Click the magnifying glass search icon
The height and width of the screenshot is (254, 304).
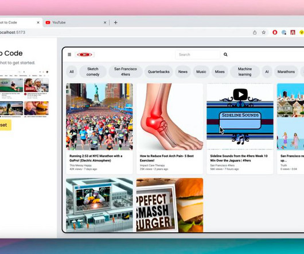[225, 55]
